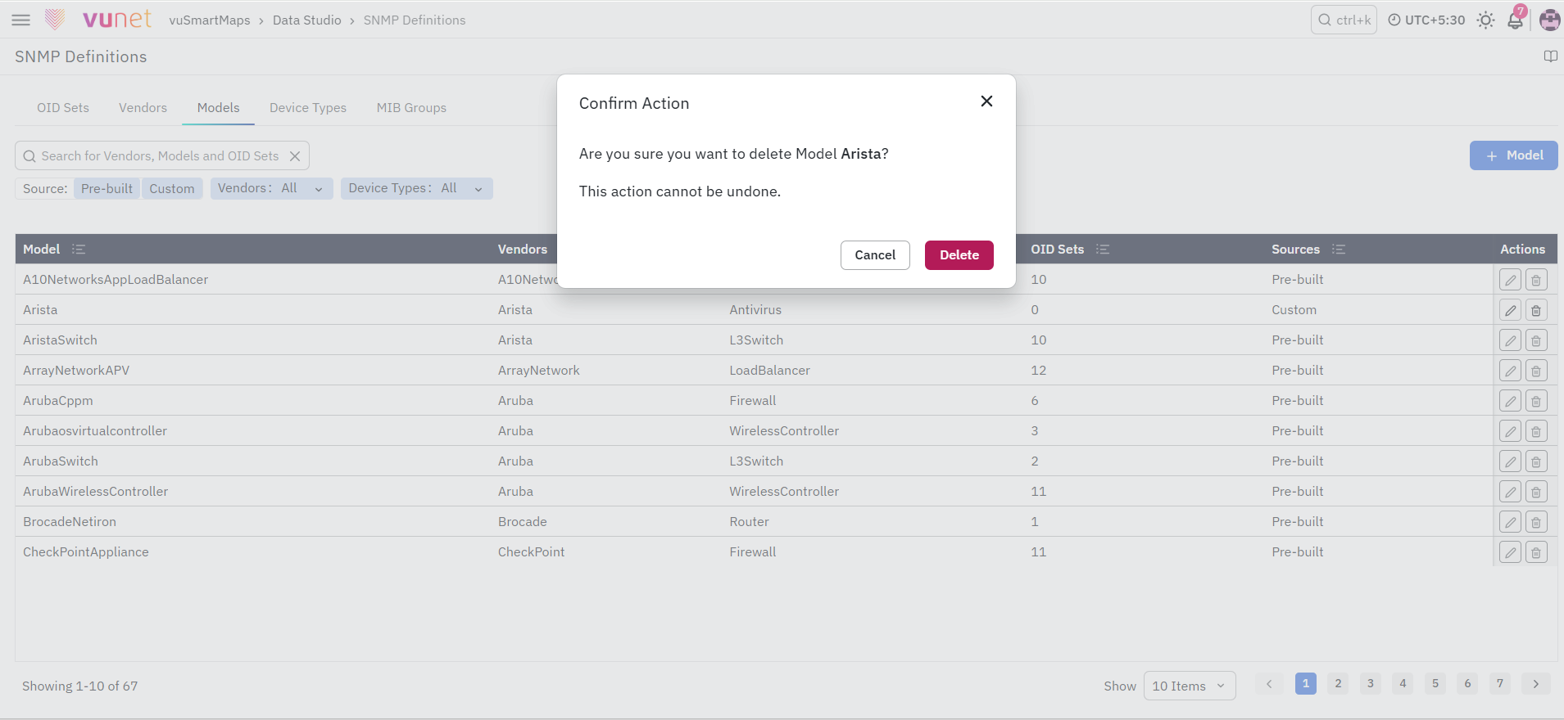Switch to the MIB Groups tab
The height and width of the screenshot is (720, 1564).
[411, 108]
